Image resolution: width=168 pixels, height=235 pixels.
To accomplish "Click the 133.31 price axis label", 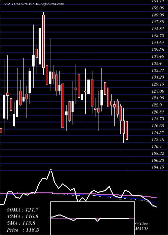I will click(158, 70).
